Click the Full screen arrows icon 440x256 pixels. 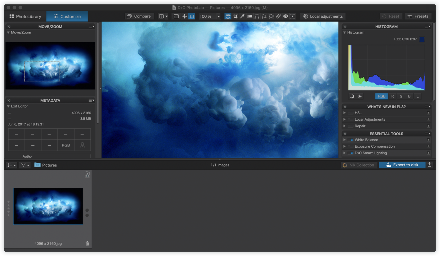click(x=185, y=16)
